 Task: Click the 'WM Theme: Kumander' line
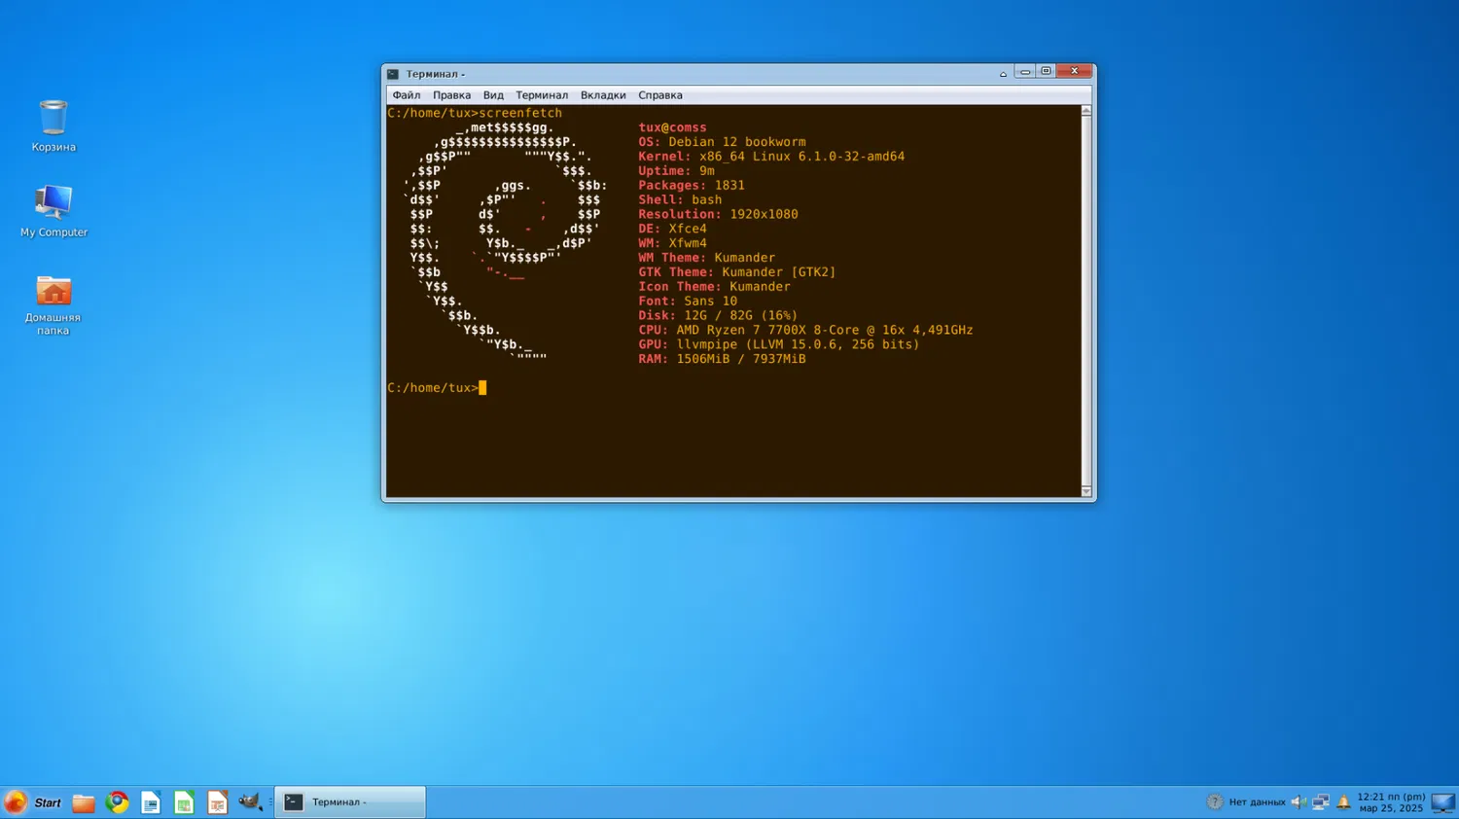click(x=706, y=258)
